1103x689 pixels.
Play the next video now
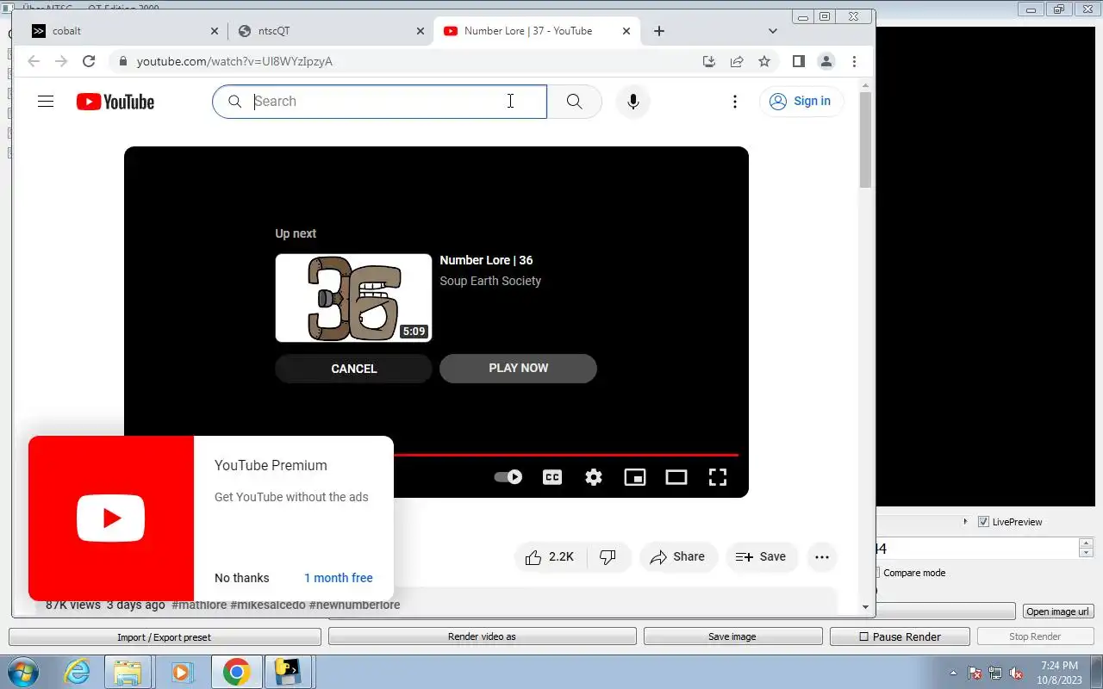coord(518,368)
